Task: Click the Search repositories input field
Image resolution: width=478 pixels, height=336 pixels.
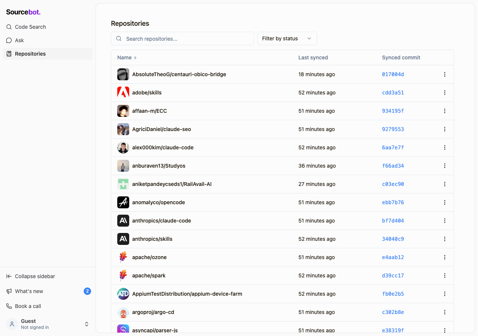Action: pyautogui.click(x=183, y=38)
